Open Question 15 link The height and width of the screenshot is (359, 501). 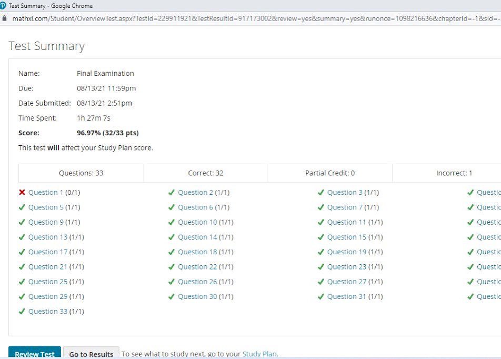pyautogui.click(x=347, y=237)
